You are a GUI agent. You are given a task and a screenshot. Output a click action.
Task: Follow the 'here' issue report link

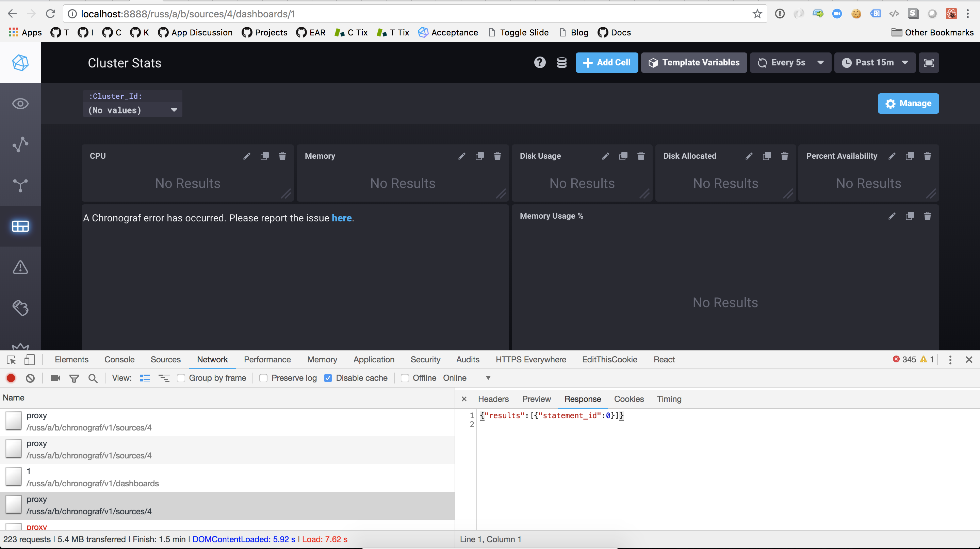[x=341, y=218]
